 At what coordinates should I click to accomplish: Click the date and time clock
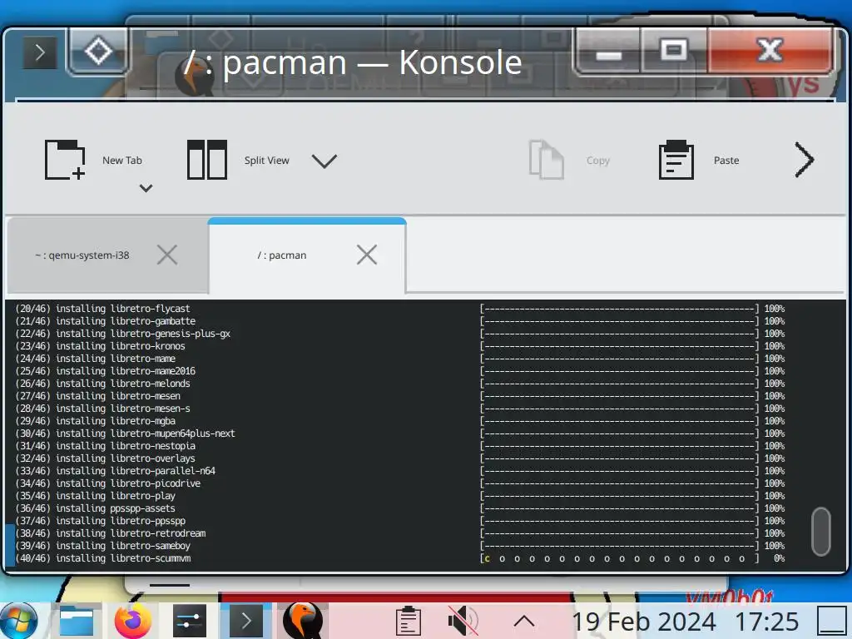686,621
